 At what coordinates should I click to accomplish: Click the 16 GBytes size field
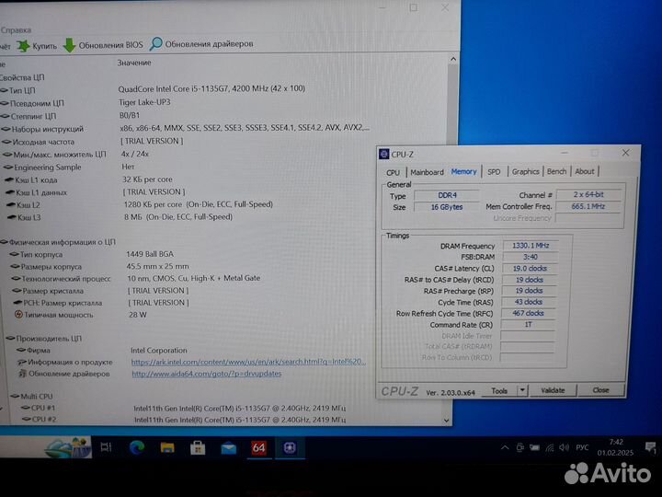[x=447, y=207]
